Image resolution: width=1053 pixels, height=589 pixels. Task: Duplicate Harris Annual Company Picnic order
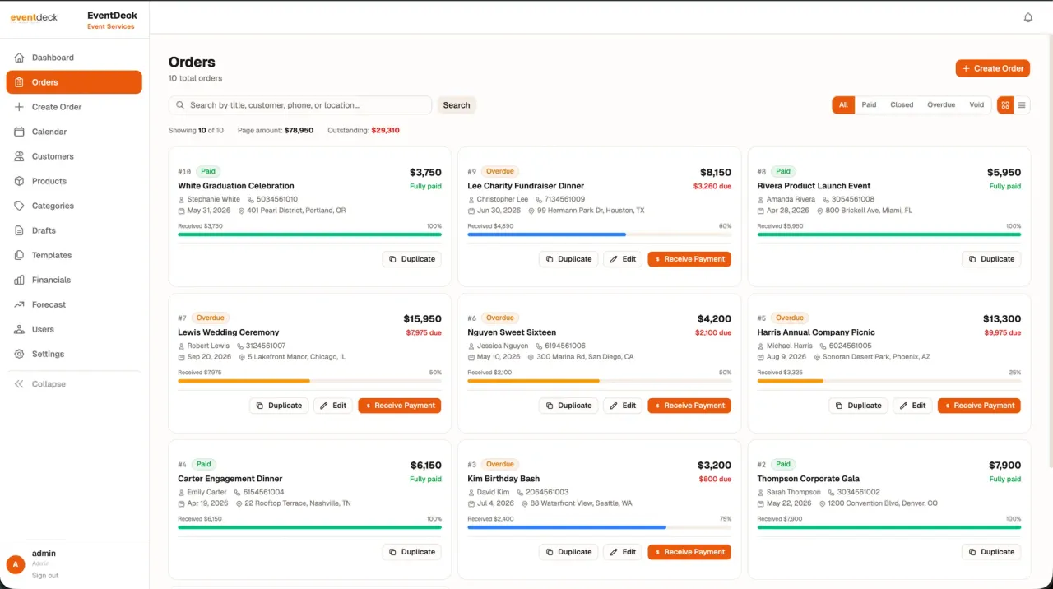858,406
